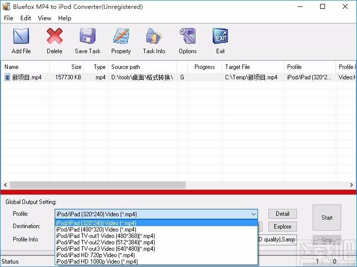Maximize the Bluefox converter window
The width and height of the screenshot is (357, 267).
(323, 6)
